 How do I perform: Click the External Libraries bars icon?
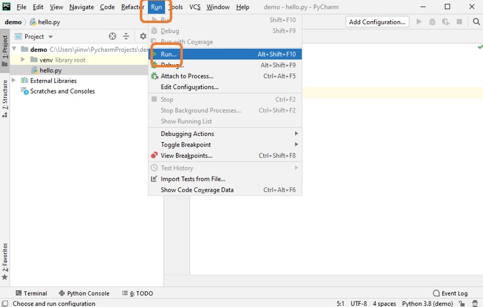coord(24,80)
